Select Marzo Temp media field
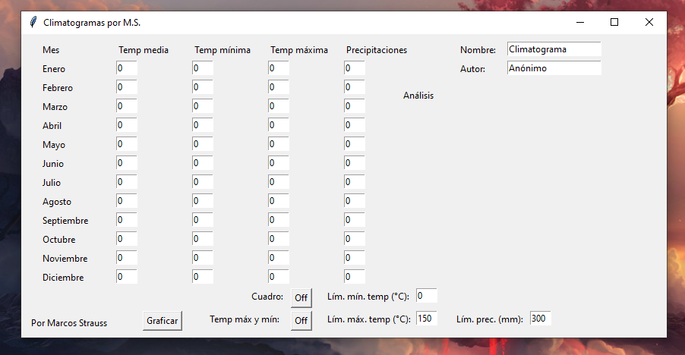685x355 pixels. tap(127, 106)
